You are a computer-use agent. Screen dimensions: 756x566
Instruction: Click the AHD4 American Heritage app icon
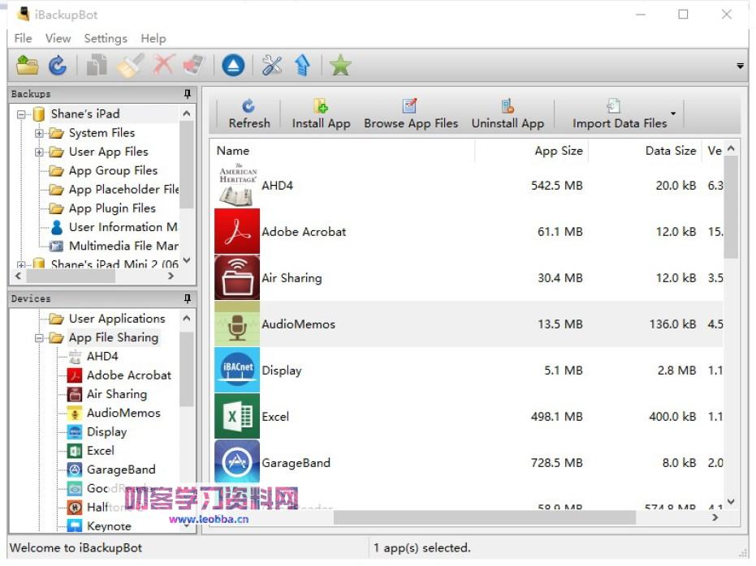pyautogui.click(x=237, y=186)
